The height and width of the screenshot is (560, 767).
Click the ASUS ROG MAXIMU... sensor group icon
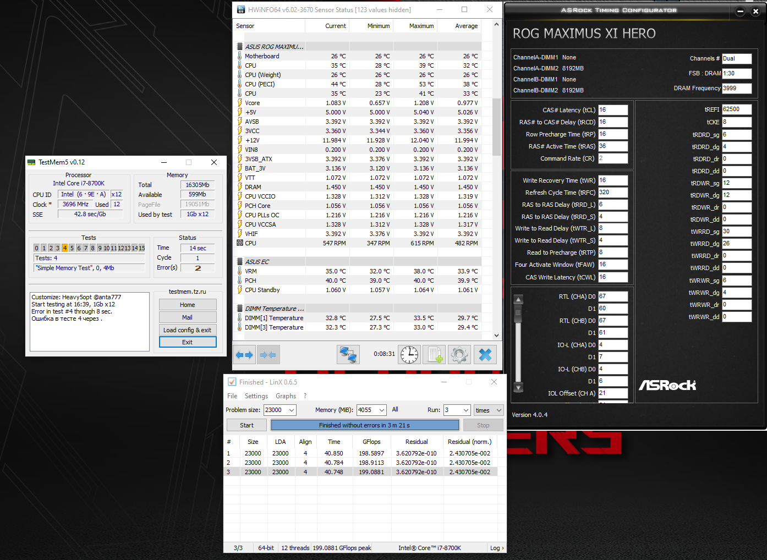(x=240, y=47)
